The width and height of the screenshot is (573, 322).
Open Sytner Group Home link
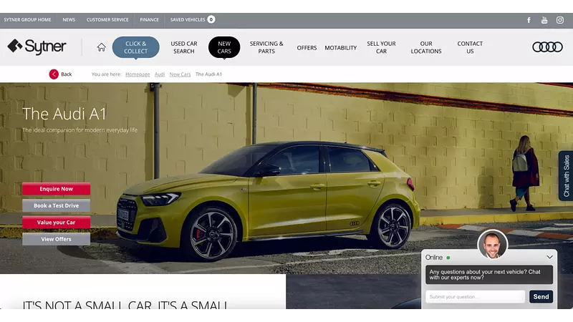[27, 20]
